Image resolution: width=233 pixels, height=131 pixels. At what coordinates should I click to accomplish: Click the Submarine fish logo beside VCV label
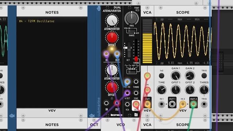coord(92,115)
